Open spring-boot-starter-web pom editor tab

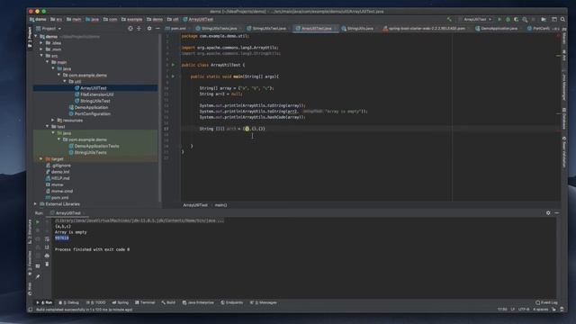pos(424,28)
